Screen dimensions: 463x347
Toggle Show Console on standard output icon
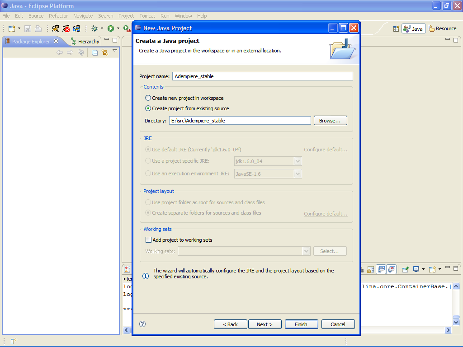tap(381, 269)
